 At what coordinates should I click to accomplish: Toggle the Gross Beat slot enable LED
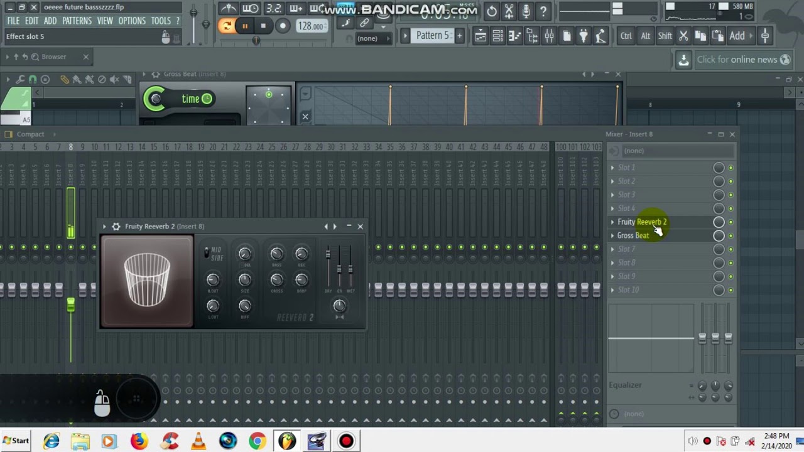[x=731, y=236]
